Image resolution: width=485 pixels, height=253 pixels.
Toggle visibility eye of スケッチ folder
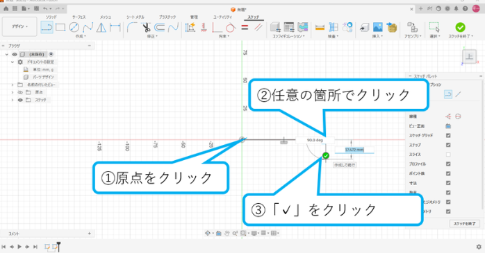click(20, 100)
